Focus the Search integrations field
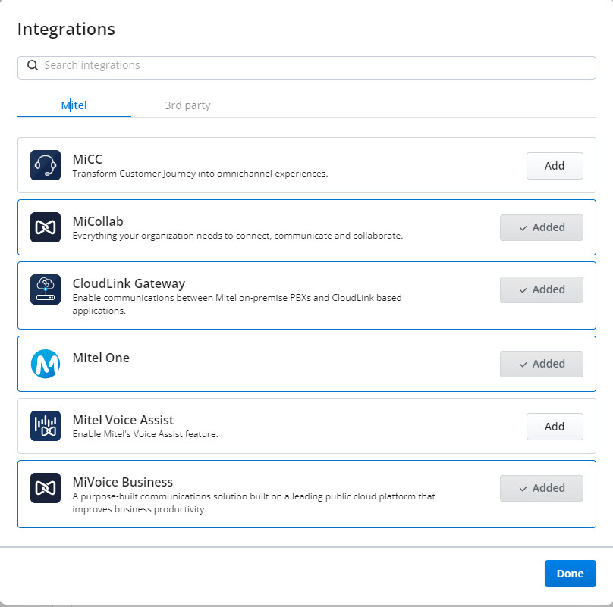 tap(306, 67)
